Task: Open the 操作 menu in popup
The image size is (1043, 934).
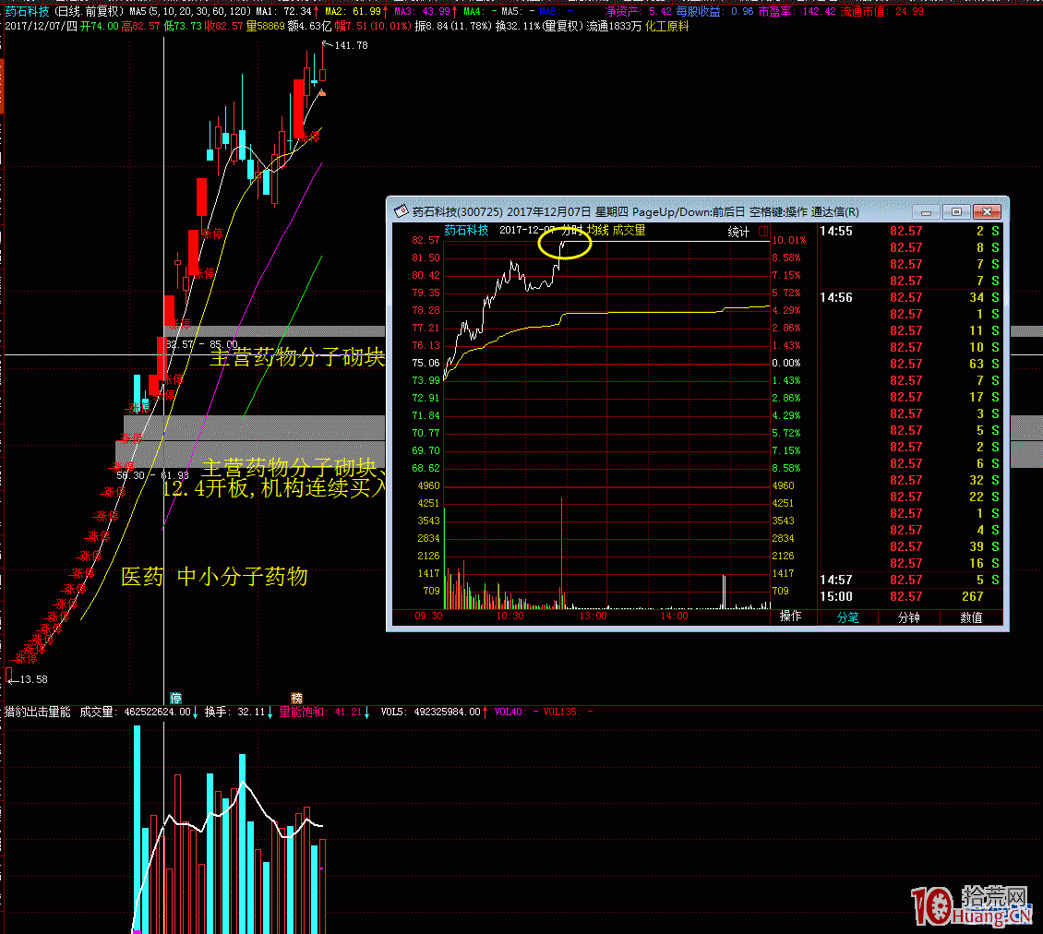Action: point(790,617)
